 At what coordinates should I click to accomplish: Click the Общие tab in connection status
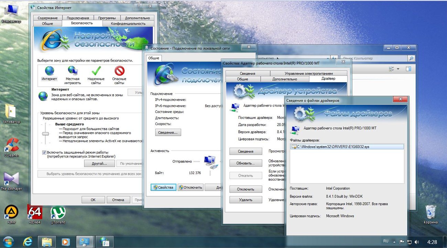(154, 58)
